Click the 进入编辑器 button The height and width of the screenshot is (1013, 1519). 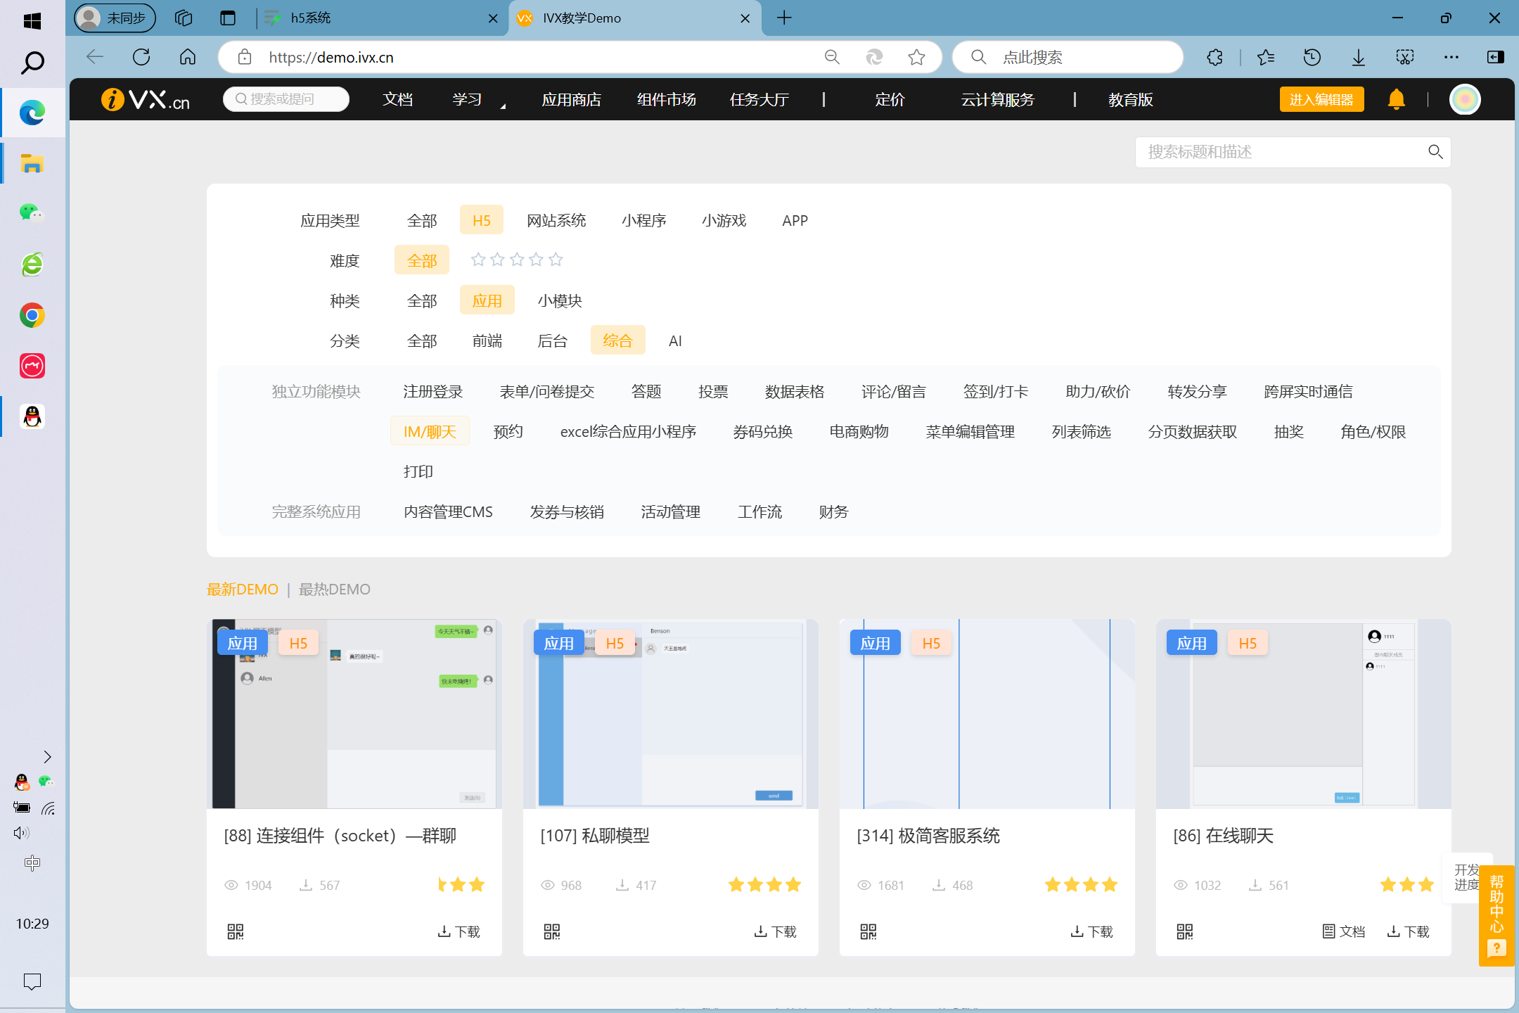[1321, 100]
